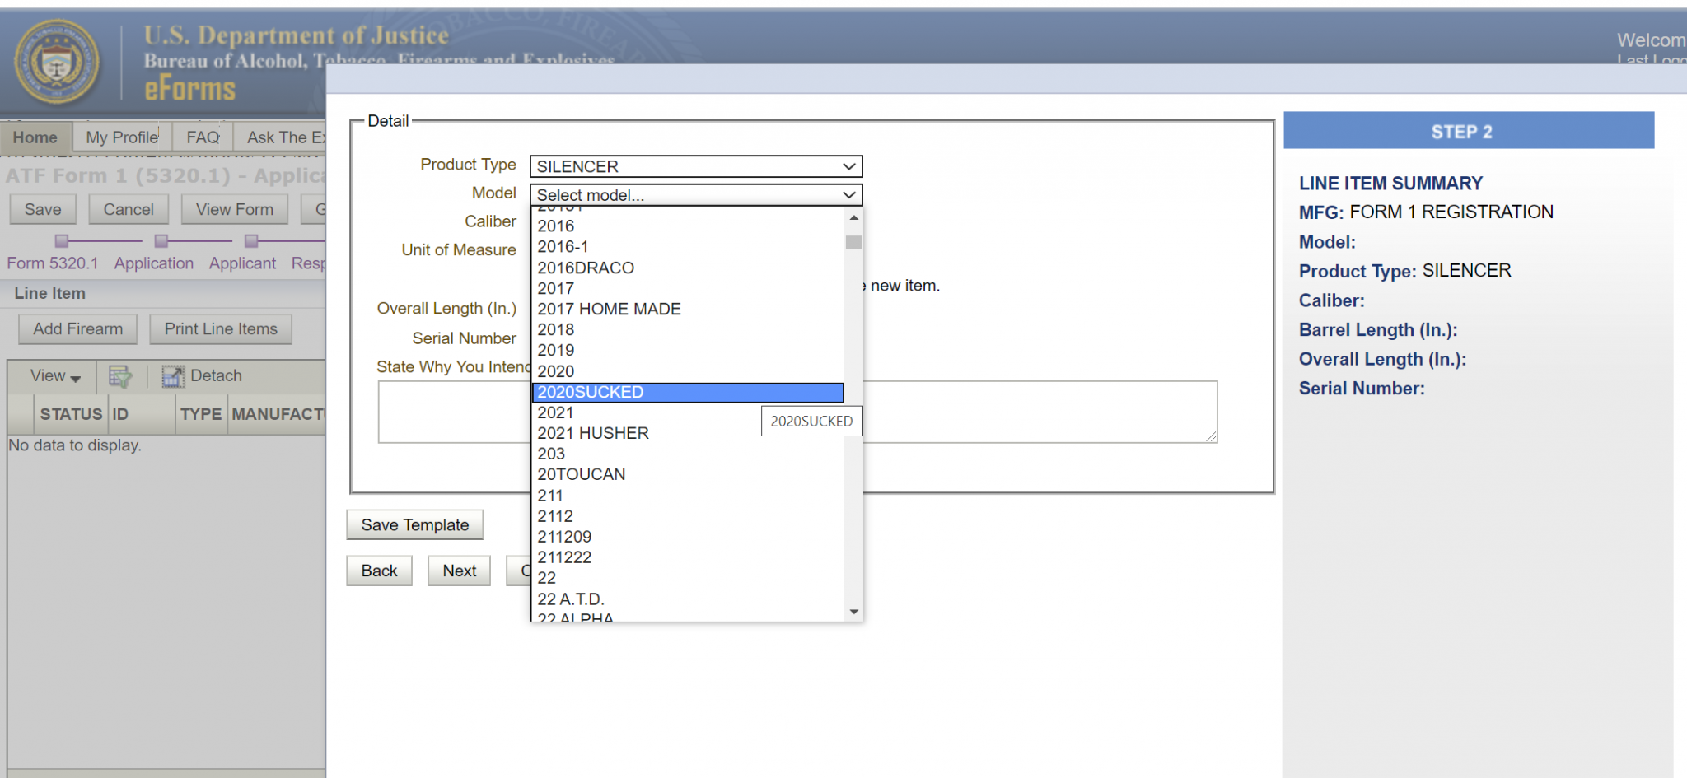
Task: Pick 2017 HOME MADE model
Action: pos(688,309)
